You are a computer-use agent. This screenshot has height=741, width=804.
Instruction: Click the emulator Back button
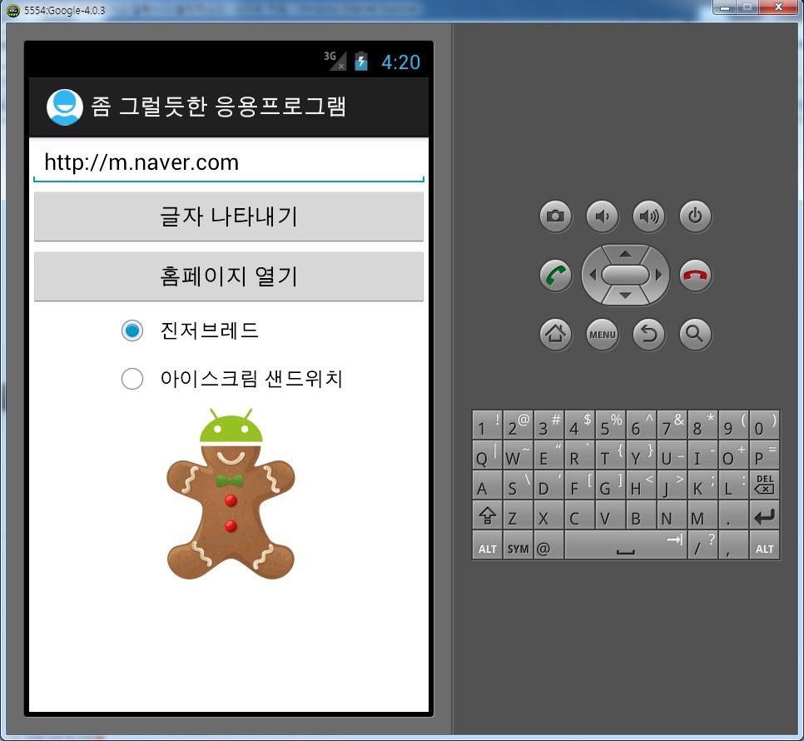[648, 335]
